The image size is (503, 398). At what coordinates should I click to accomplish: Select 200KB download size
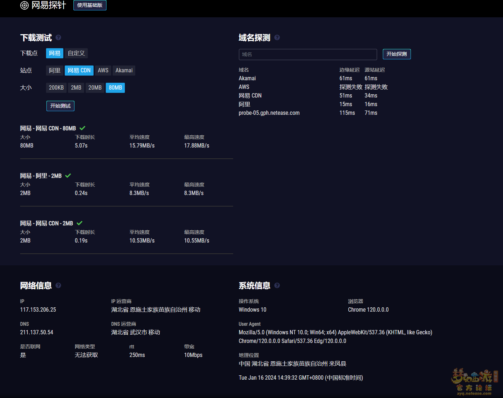click(x=56, y=88)
